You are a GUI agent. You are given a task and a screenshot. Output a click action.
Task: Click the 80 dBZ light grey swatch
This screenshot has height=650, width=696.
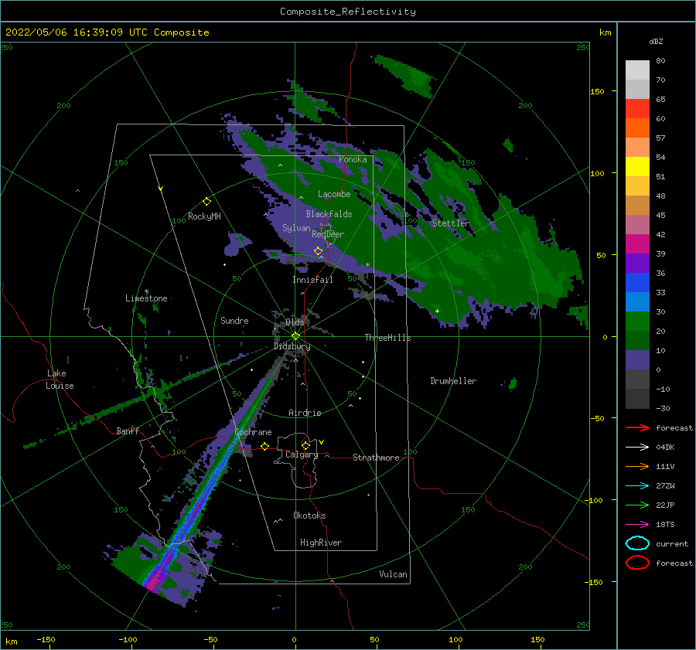point(637,70)
